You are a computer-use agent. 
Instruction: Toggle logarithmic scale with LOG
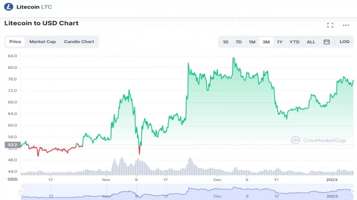coord(344,42)
